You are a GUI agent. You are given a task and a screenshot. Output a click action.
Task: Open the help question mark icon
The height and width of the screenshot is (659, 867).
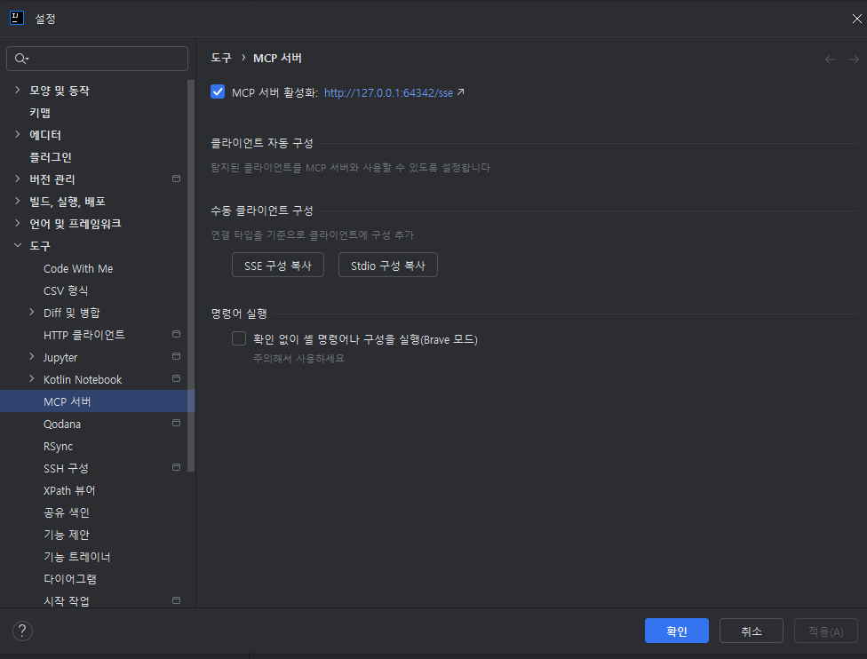22,631
